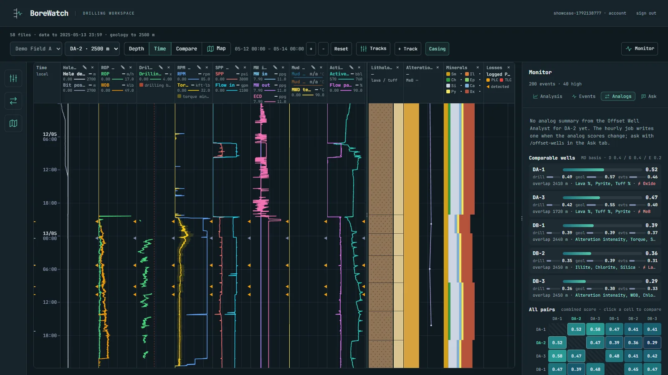The height and width of the screenshot is (375, 668).
Task: Toggle Compare mode
Action: click(x=187, y=49)
